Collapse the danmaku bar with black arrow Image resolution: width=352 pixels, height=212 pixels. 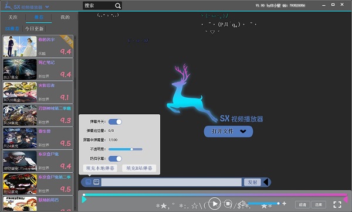(266, 182)
